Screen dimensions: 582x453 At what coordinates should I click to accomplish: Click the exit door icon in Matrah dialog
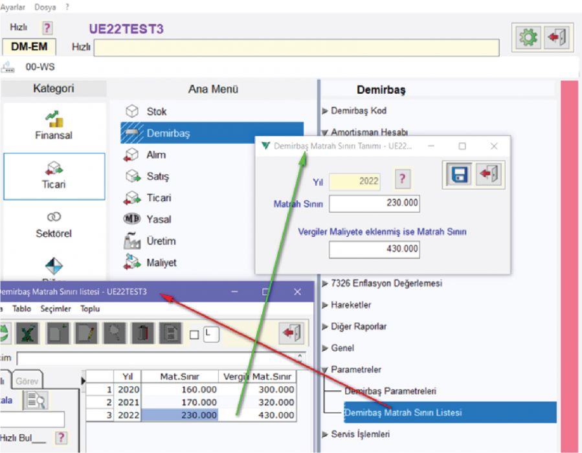[x=489, y=175]
